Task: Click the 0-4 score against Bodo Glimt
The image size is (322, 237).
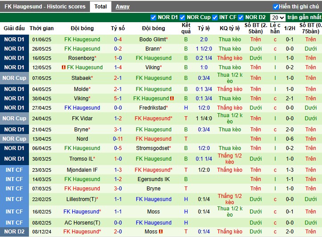Action: 118,39
